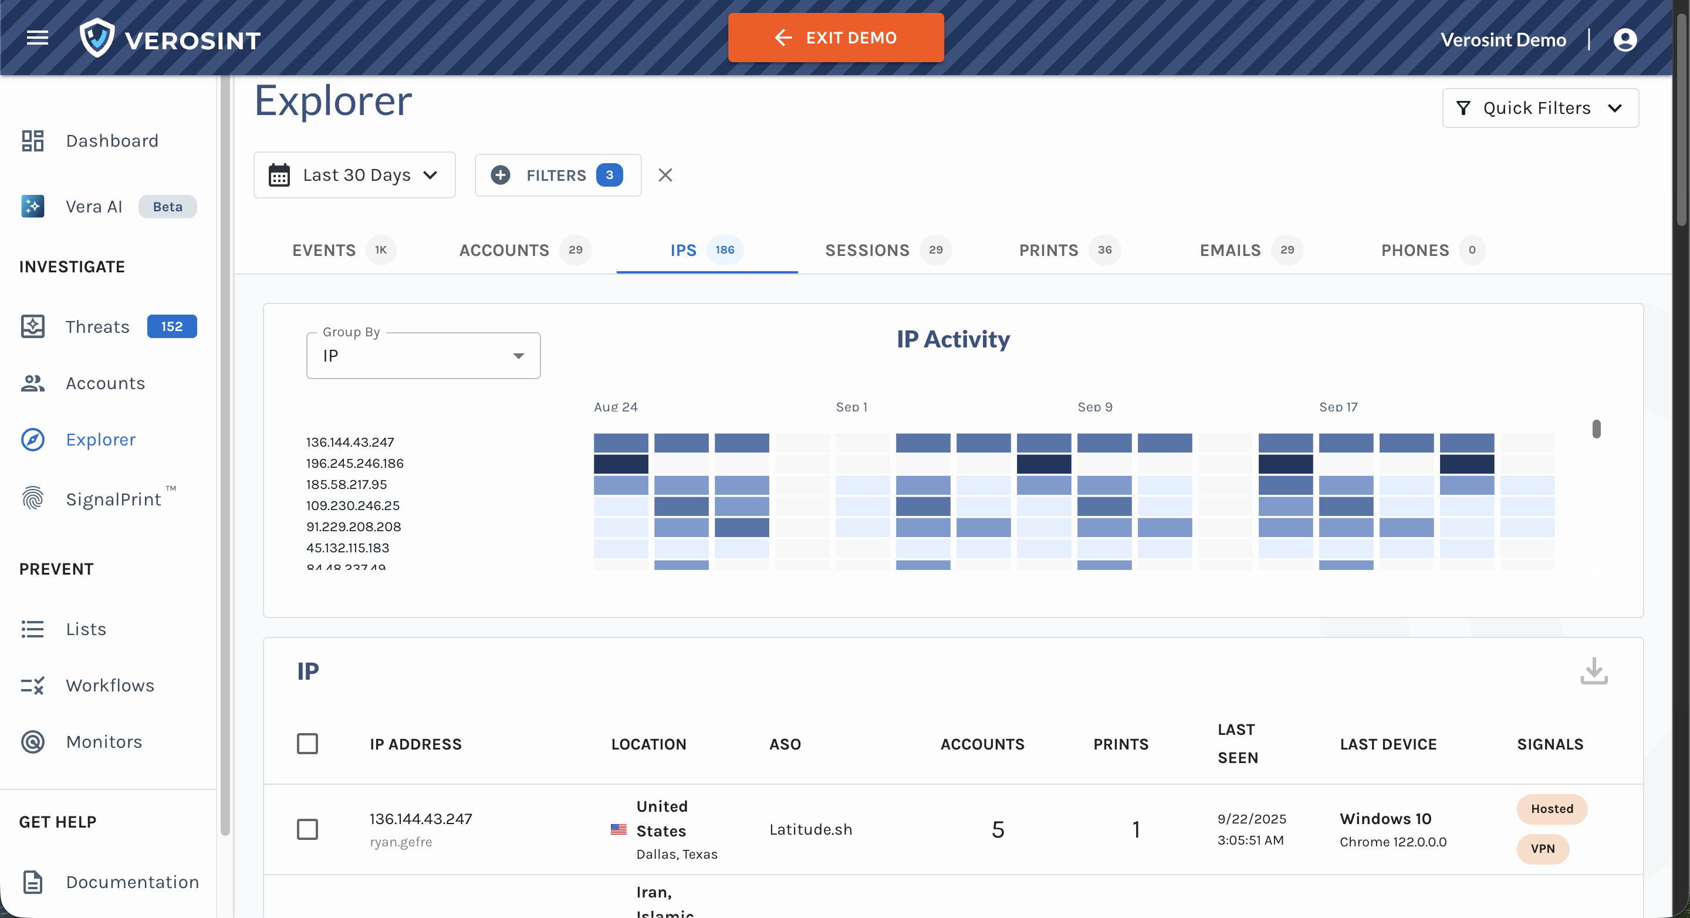The image size is (1690, 918).
Task: Toggle the select-all IP checkbox
Action: coord(307,744)
